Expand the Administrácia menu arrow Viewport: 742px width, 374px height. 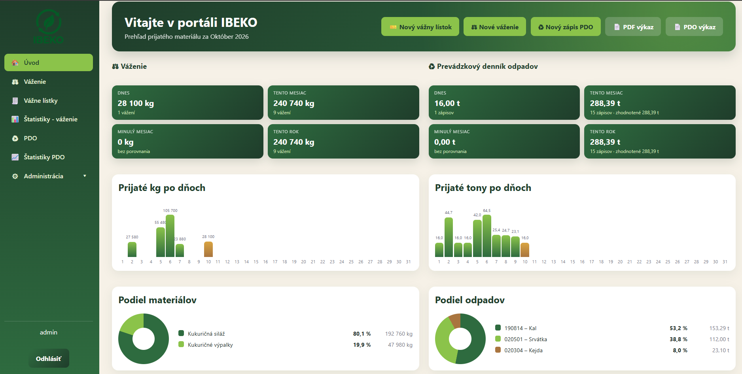click(85, 176)
